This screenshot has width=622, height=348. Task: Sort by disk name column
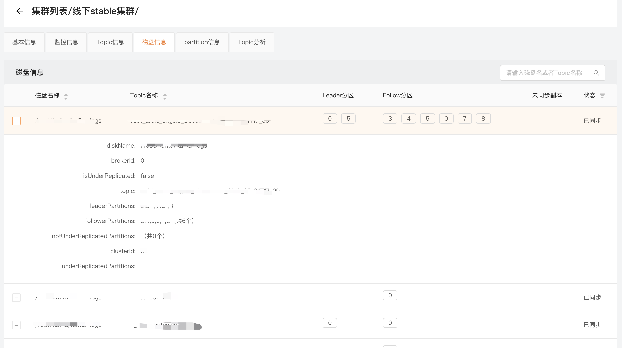tap(66, 96)
